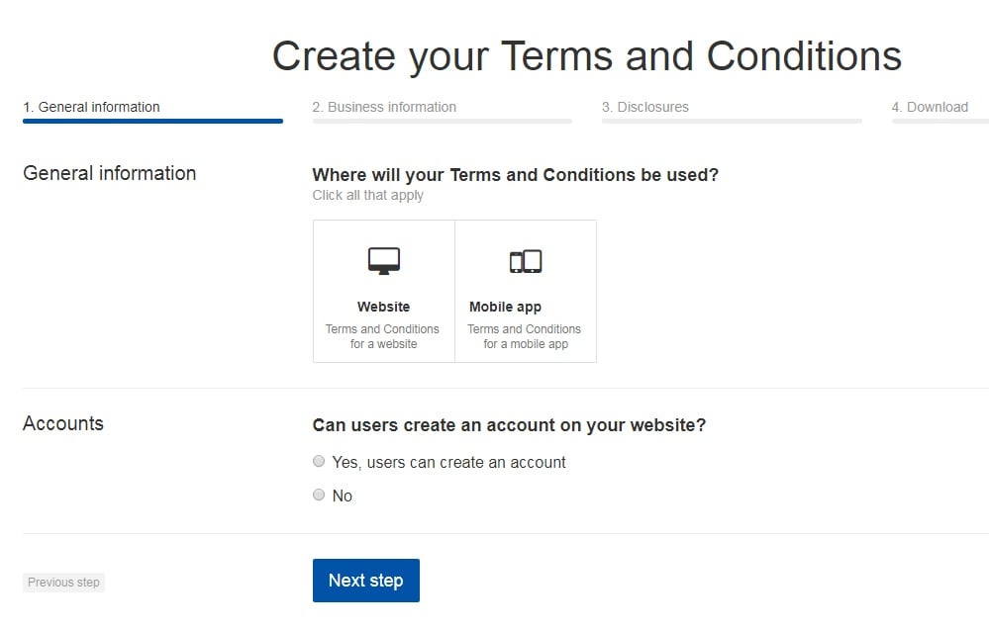This screenshot has width=989, height=631.
Task: Click 'Terms and Conditions for a website' description
Action: tap(383, 336)
